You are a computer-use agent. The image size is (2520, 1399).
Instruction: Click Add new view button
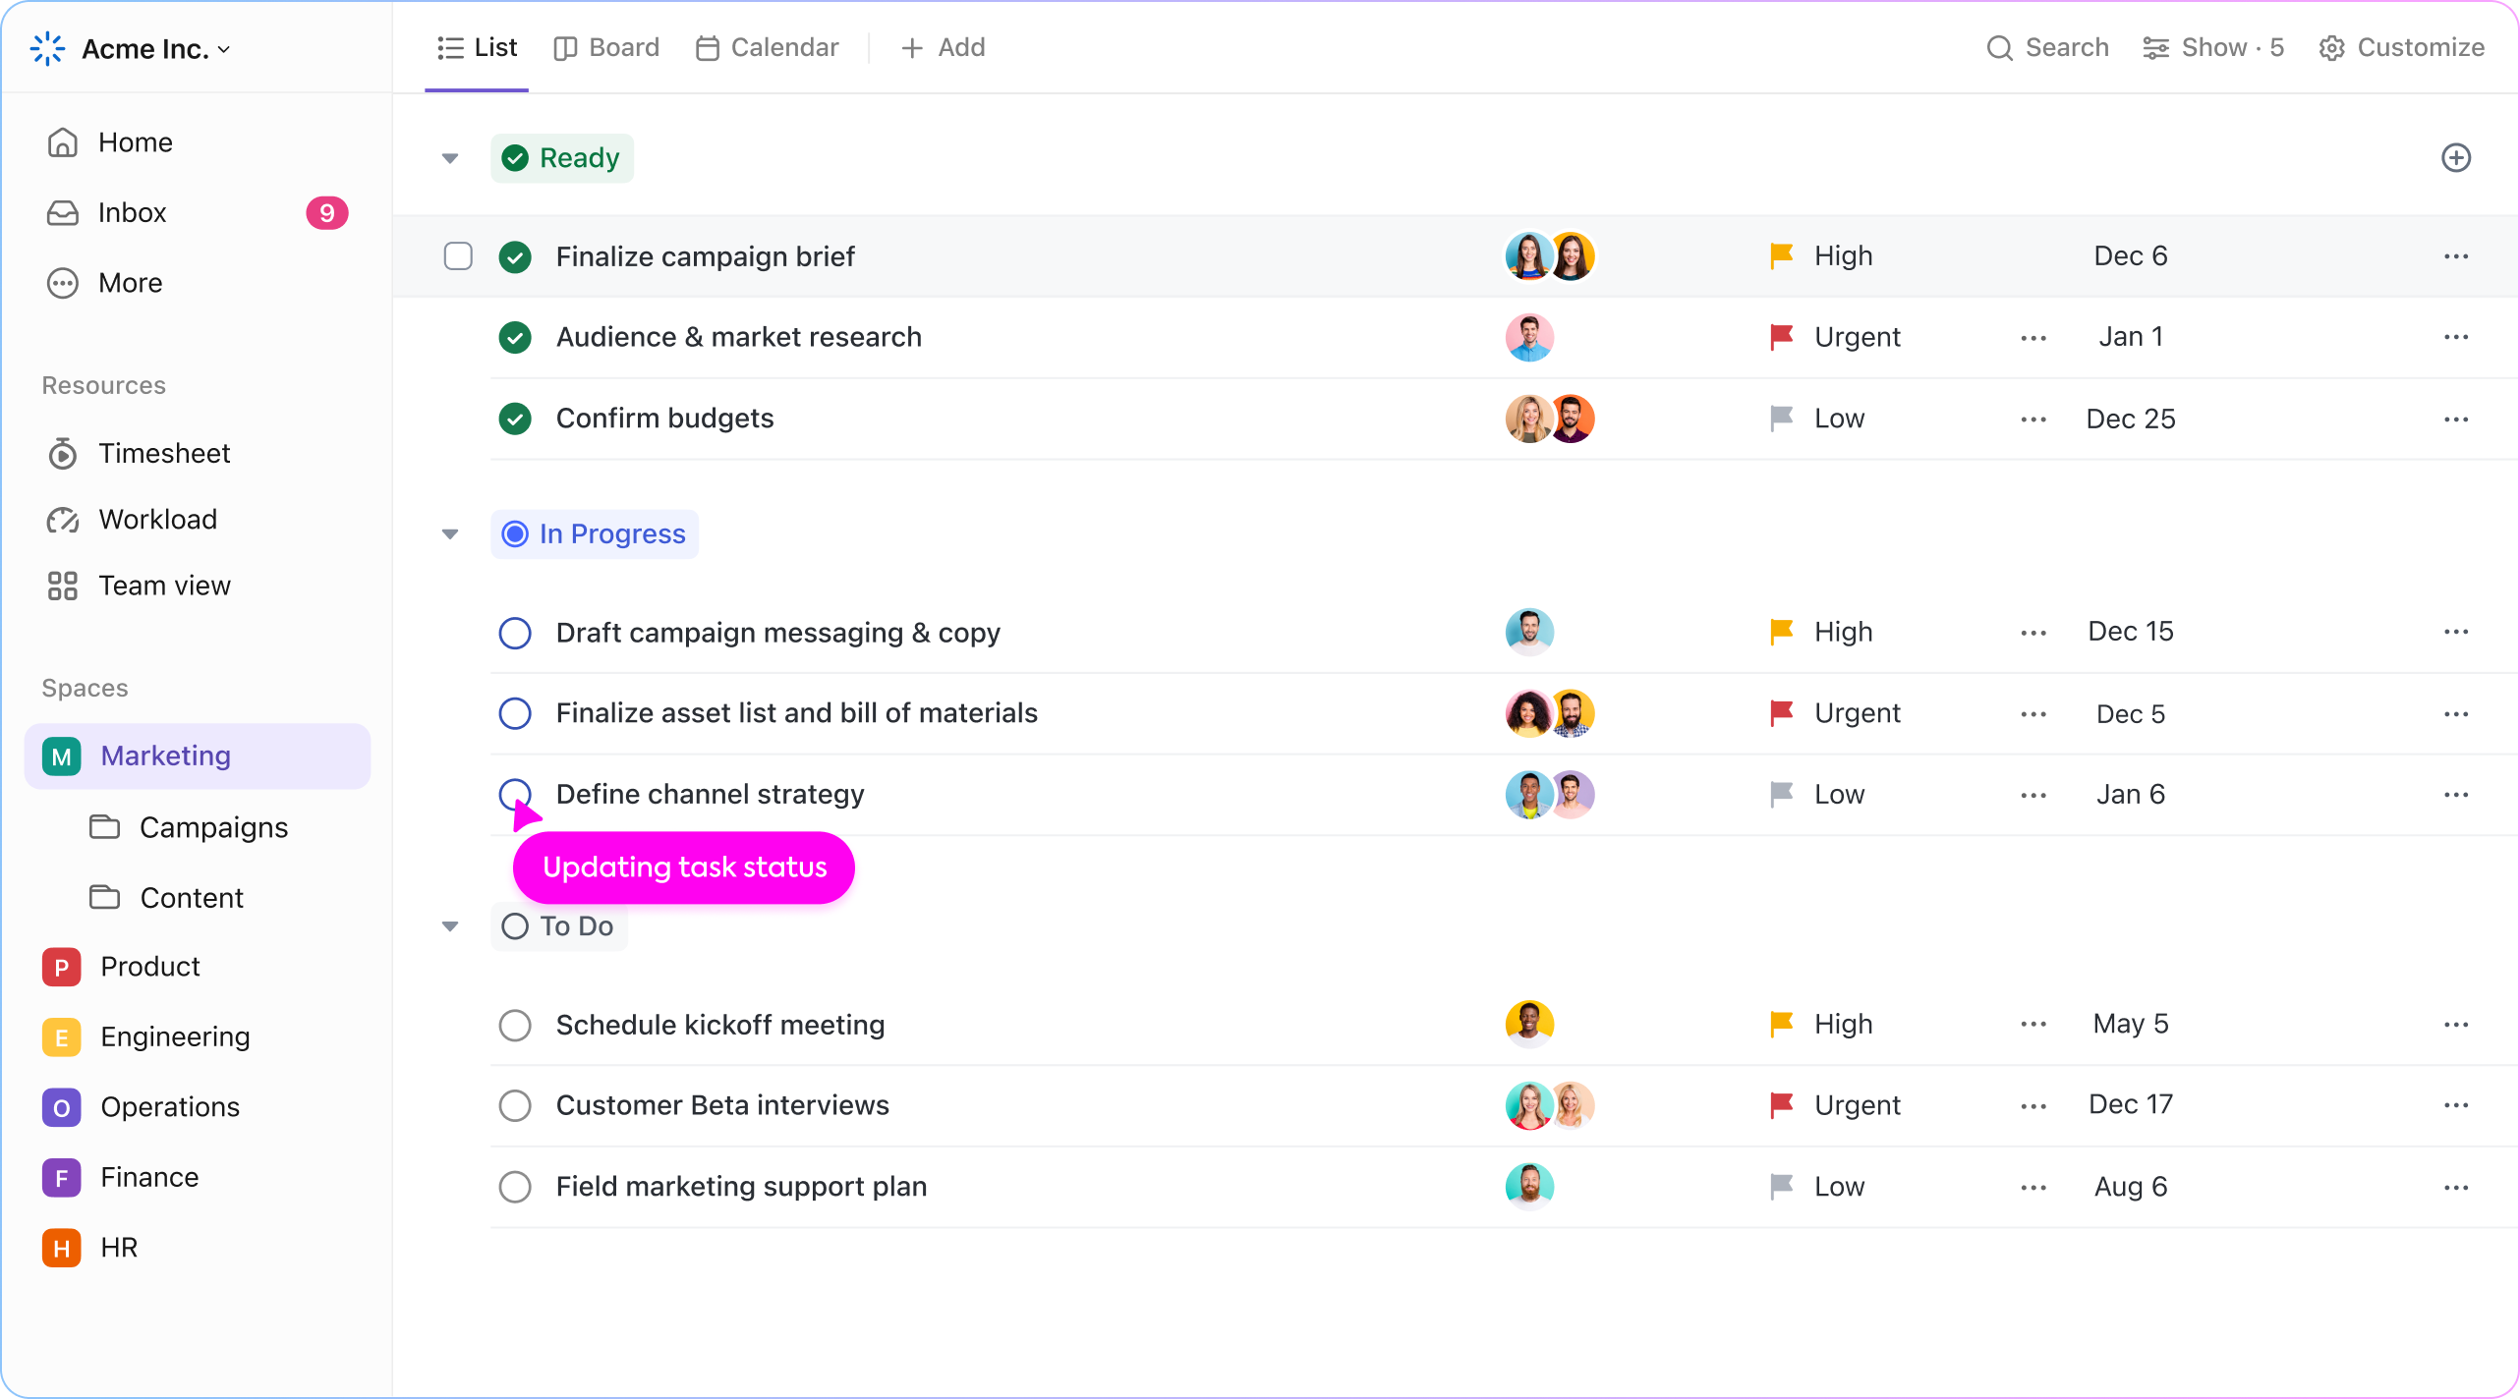pos(942,46)
